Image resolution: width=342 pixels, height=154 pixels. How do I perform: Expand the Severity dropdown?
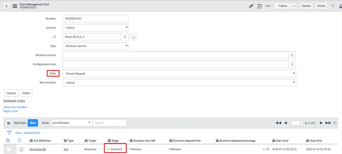click(96, 28)
